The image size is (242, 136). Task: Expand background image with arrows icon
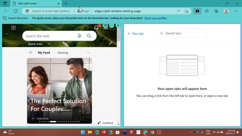110,43
